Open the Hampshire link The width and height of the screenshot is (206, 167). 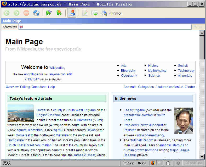click(16, 140)
